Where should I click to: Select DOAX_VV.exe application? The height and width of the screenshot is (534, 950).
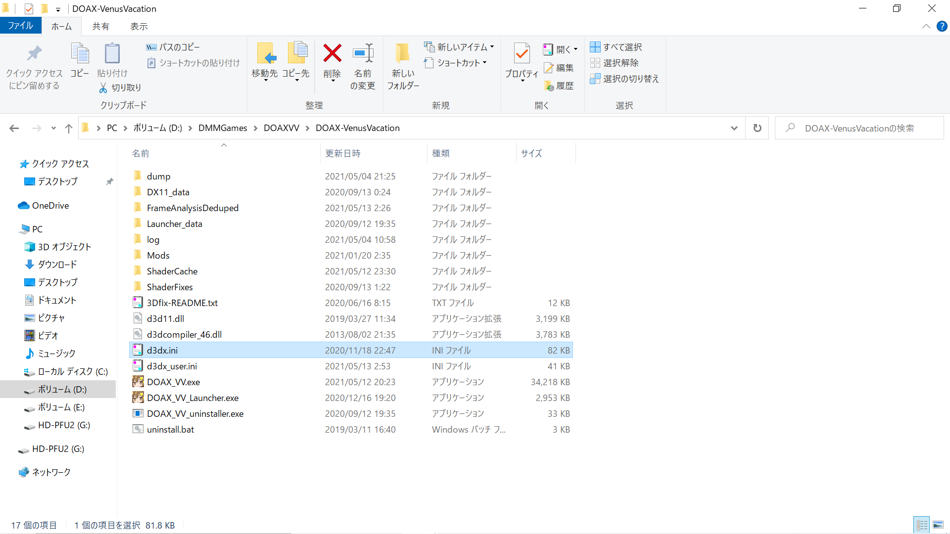click(351, 382)
